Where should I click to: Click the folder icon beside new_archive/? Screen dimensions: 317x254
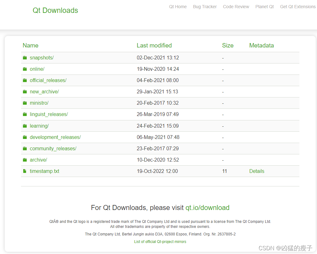point(25,92)
